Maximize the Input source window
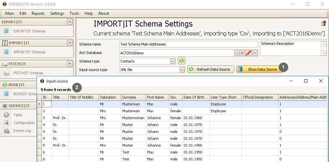 click(x=306, y=81)
